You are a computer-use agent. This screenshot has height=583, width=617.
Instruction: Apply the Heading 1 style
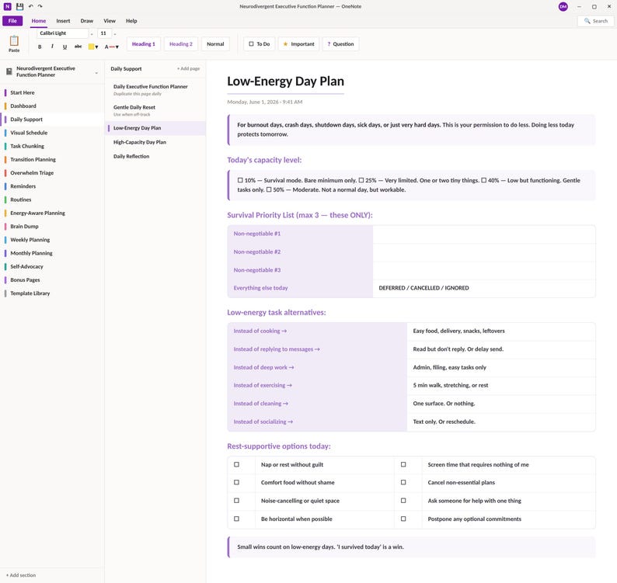pyautogui.click(x=144, y=44)
